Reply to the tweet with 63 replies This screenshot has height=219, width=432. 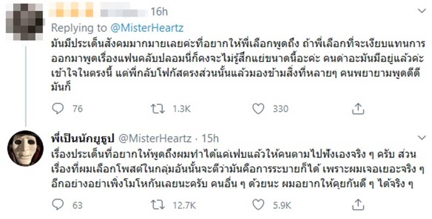click(59, 204)
